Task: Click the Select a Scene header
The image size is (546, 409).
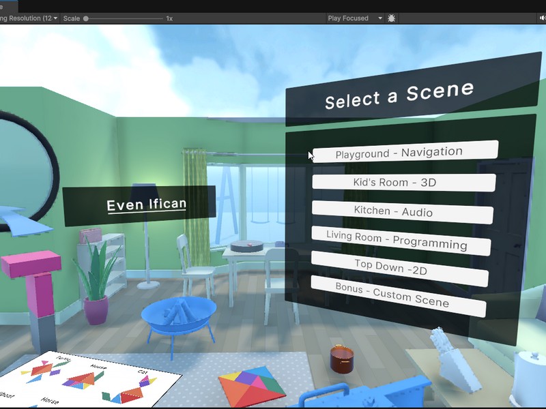Action: [399, 95]
